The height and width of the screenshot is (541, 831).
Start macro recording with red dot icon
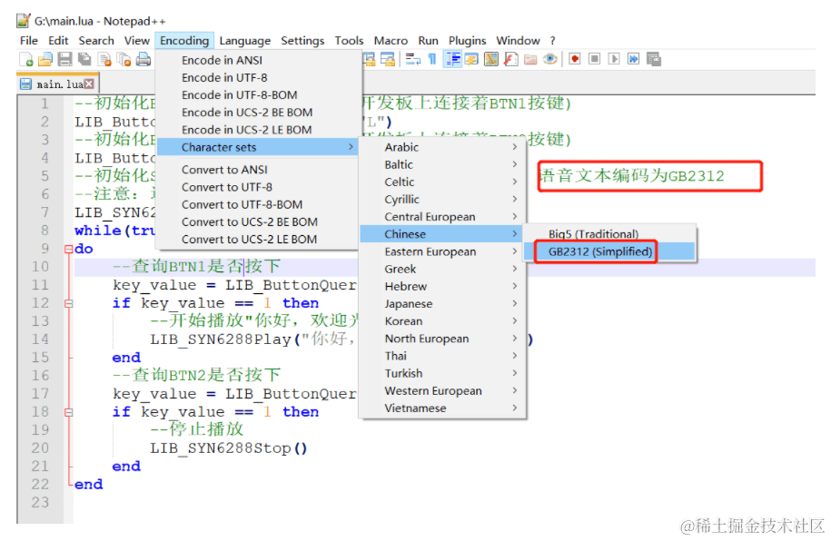[x=575, y=59]
